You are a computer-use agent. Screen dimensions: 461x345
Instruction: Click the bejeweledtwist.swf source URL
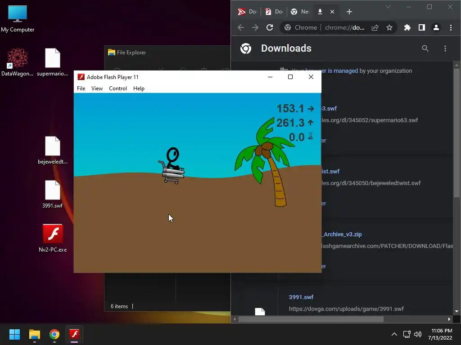click(371, 183)
